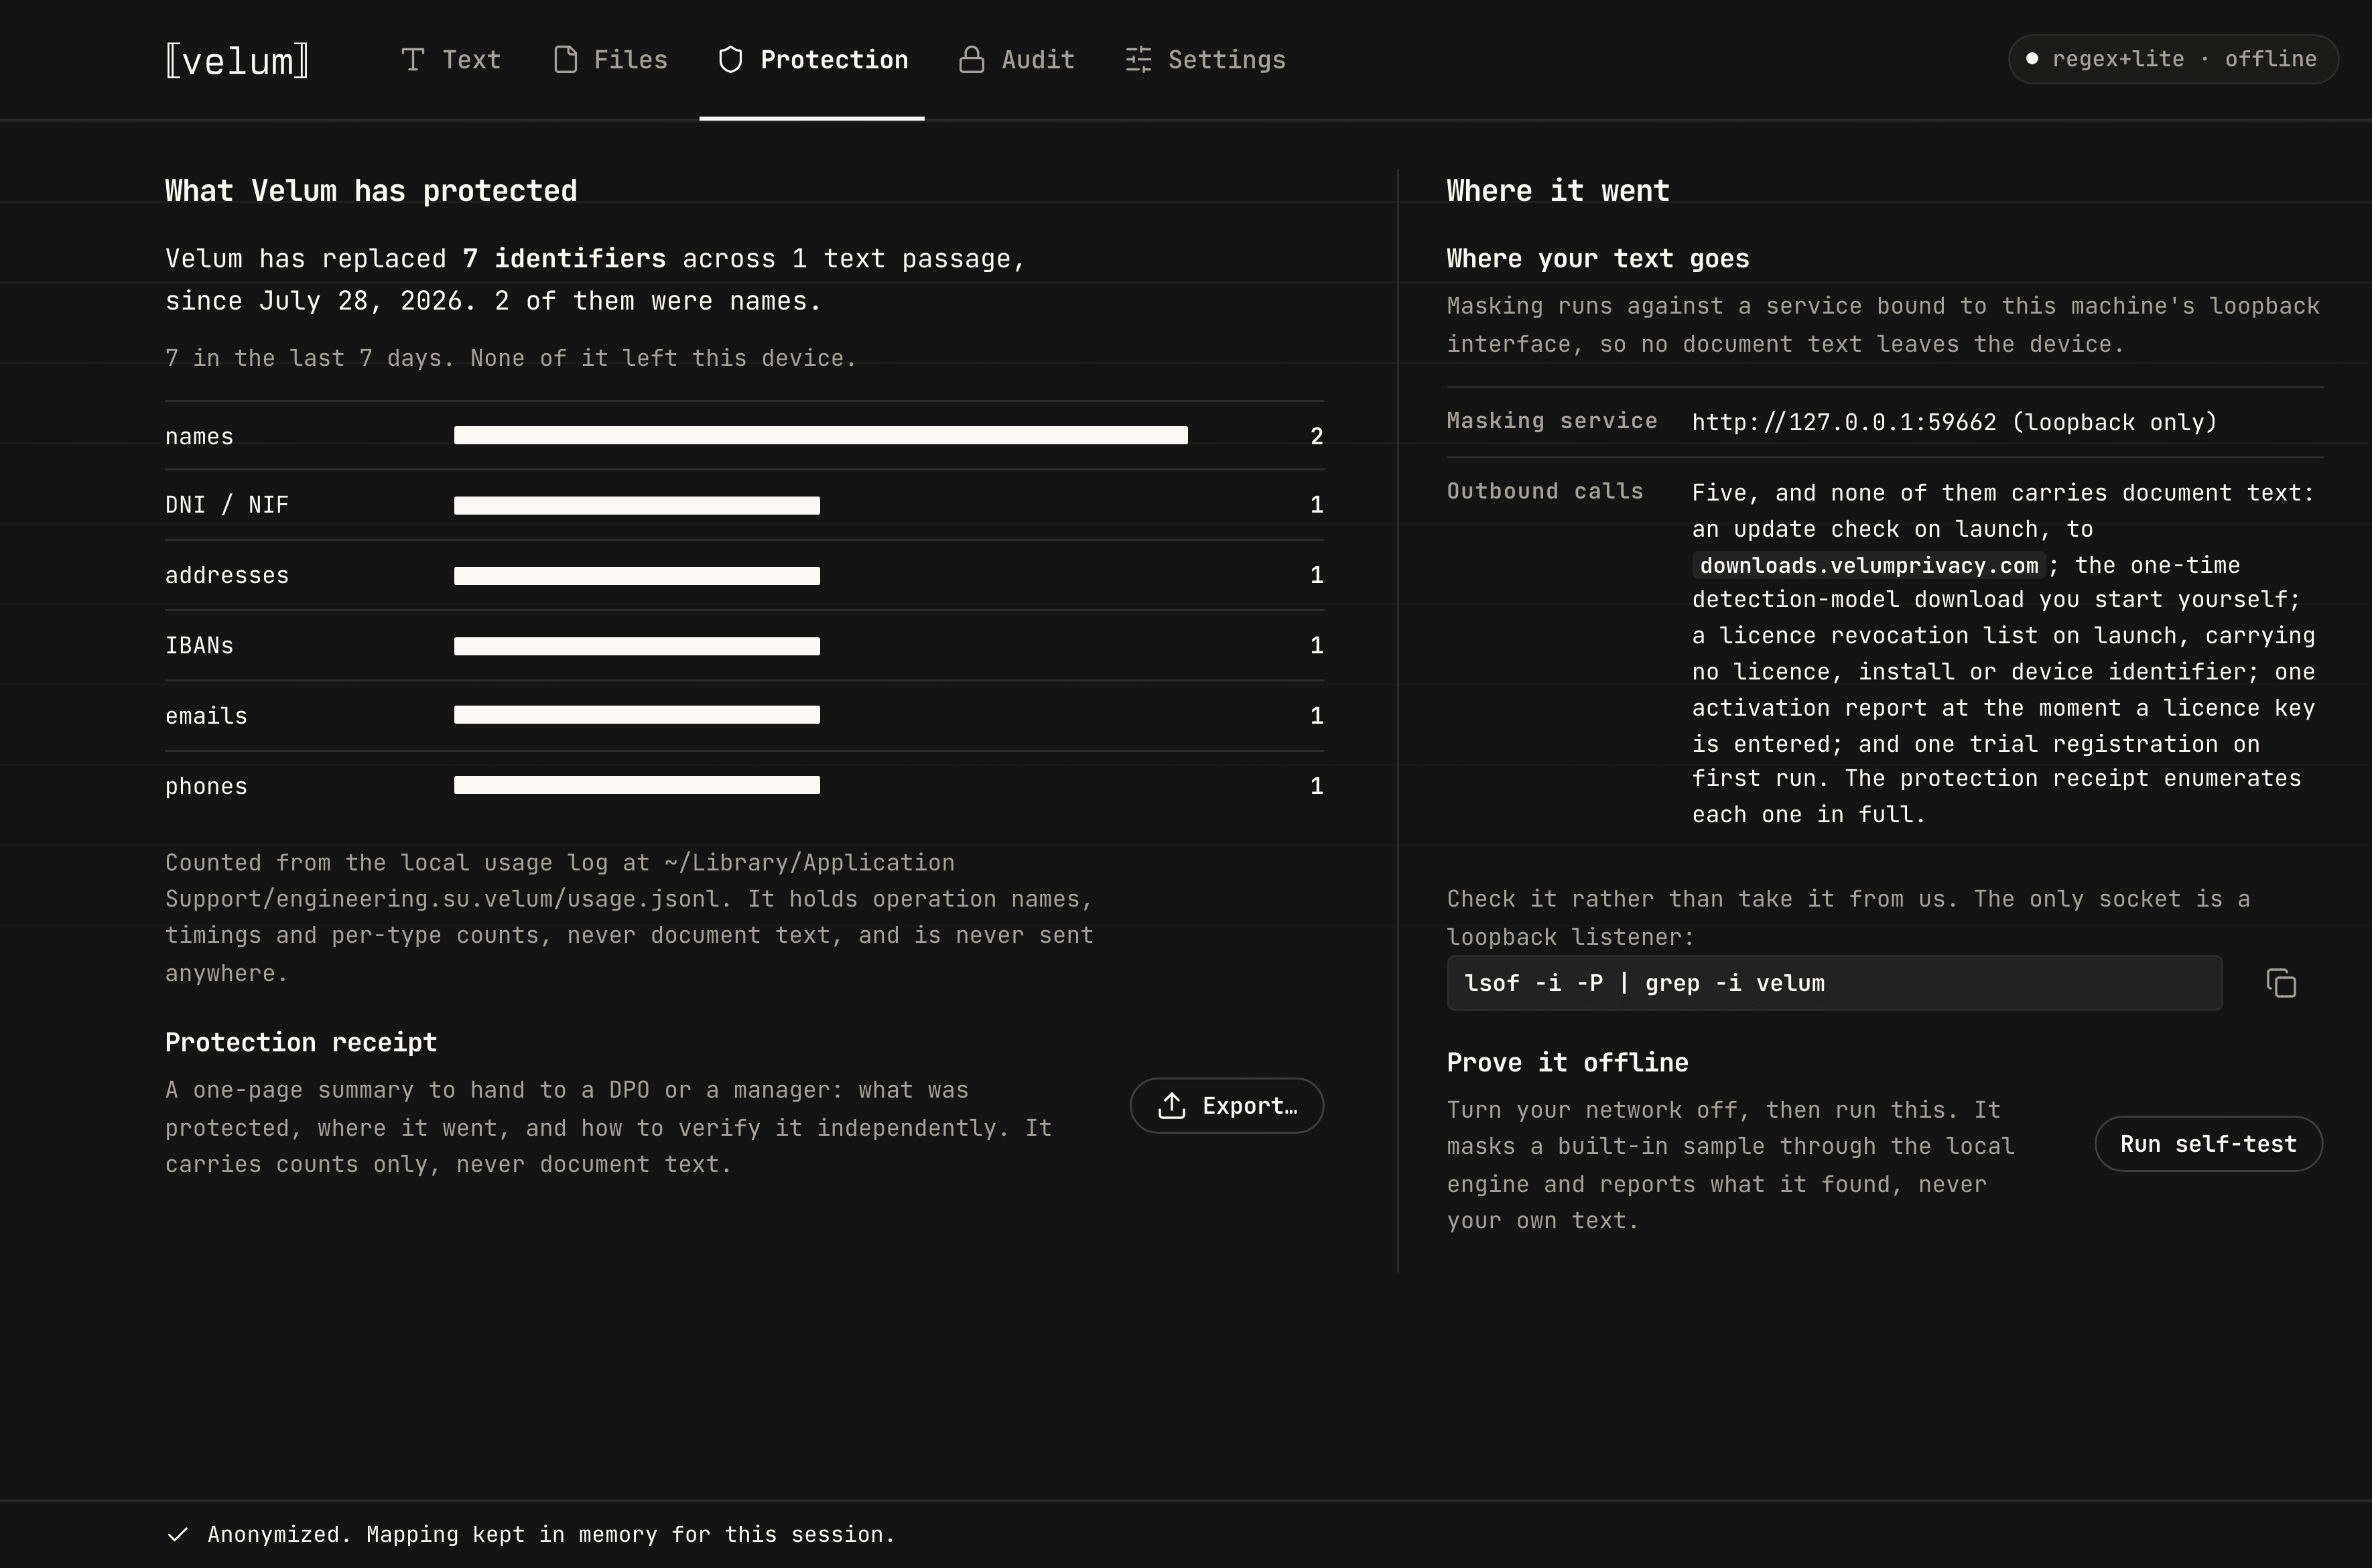Click the IBANs row label
The width and height of the screenshot is (2372, 1568).
pos(199,646)
